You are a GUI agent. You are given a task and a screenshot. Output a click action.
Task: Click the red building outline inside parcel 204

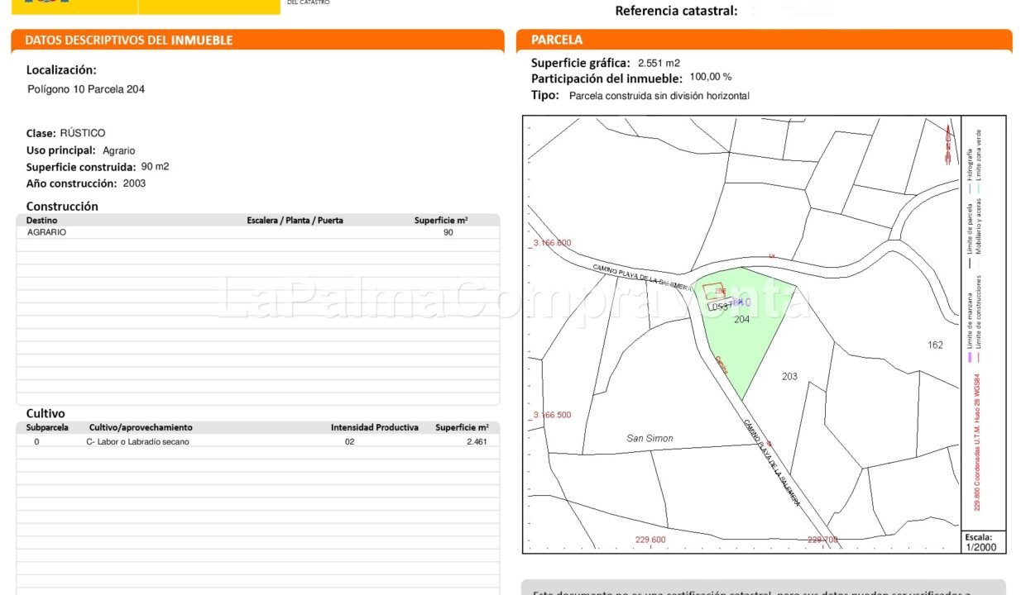click(716, 291)
